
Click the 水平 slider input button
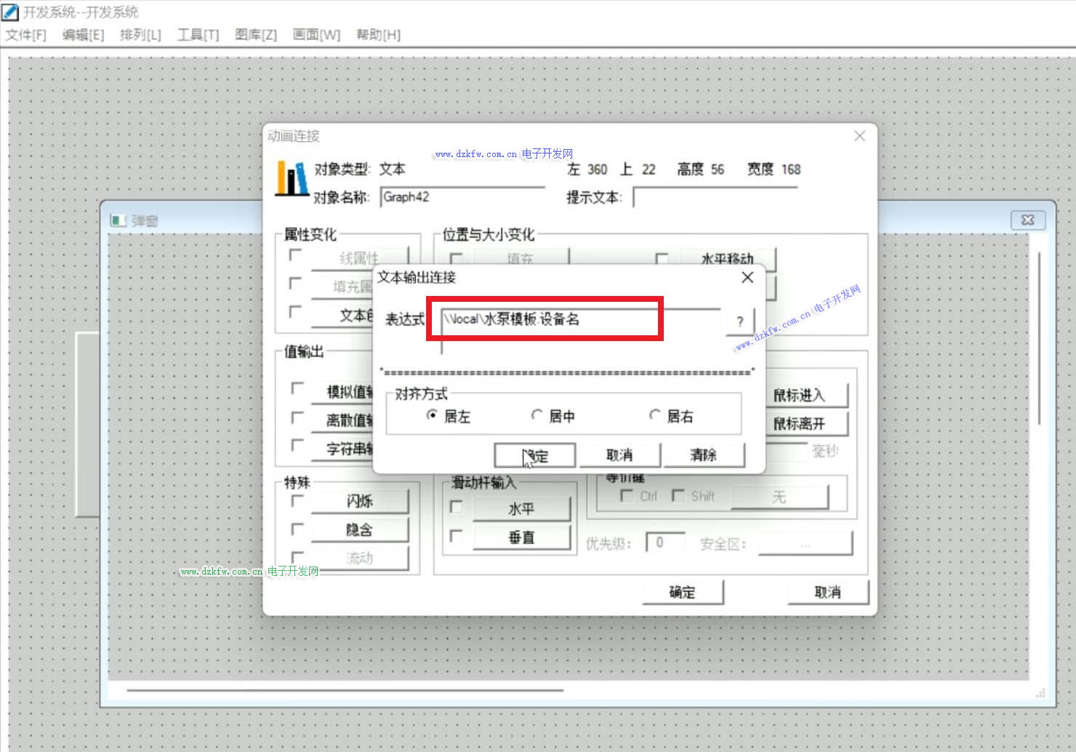[521, 509]
